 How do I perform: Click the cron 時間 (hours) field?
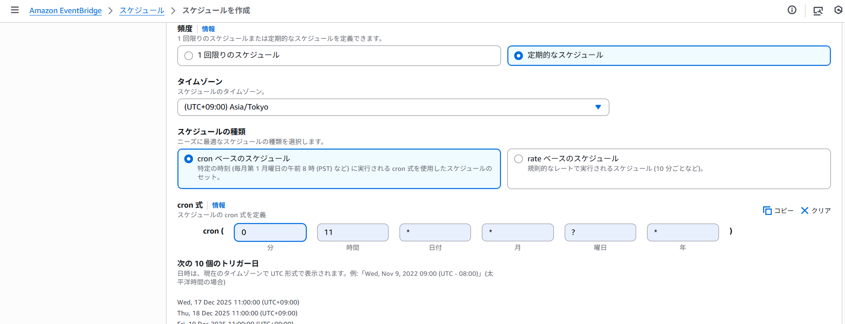[353, 232]
